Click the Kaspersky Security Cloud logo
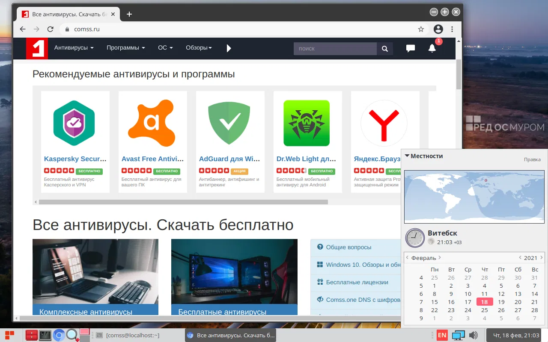 pos(74,124)
